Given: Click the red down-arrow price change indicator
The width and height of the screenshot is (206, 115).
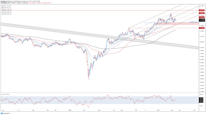Looking at the screenshot, I should pos(15,3).
